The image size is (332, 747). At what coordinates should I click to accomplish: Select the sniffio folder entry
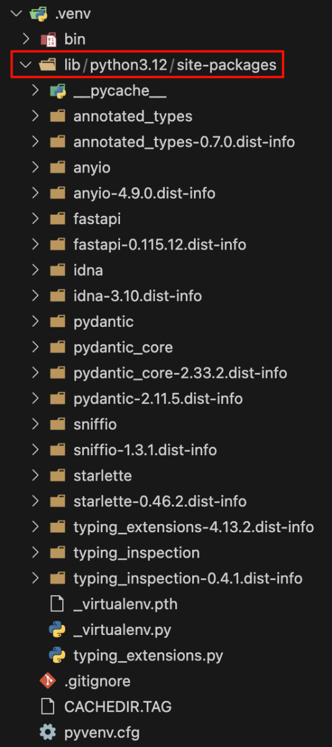coord(166,425)
